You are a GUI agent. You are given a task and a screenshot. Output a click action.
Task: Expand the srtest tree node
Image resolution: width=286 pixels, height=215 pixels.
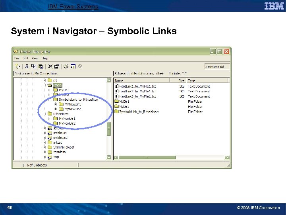coord(44,143)
